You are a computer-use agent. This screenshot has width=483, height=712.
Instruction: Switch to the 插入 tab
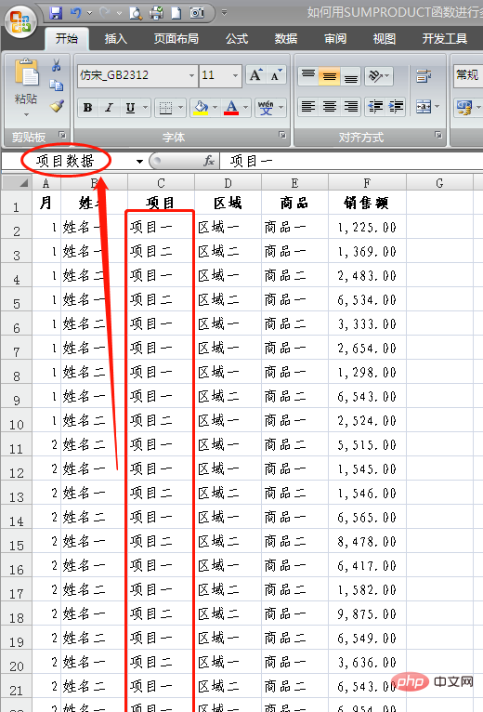116,39
